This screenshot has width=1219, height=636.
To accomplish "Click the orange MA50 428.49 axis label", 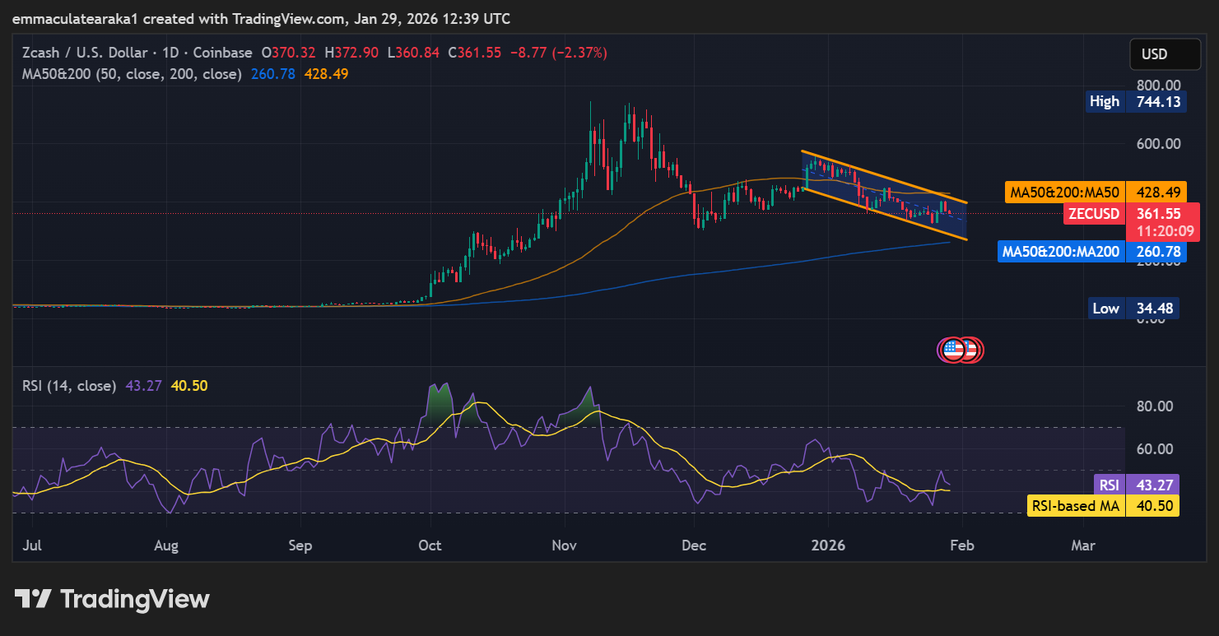I will pyautogui.click(x=1096, y=192).
